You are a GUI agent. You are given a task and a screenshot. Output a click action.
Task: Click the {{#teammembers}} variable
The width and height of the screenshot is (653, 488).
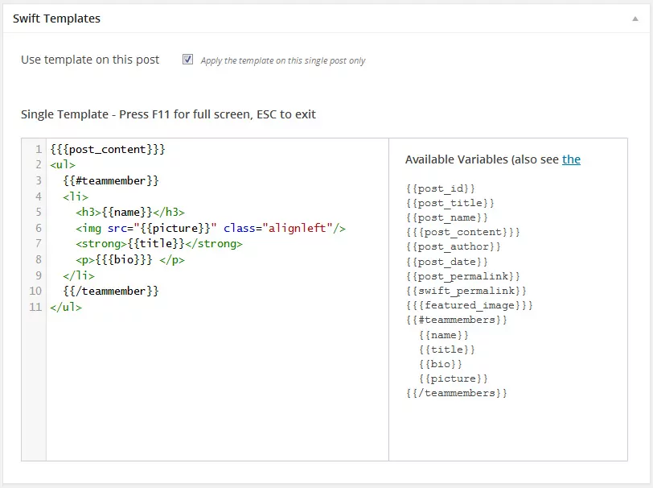click(457, 320)
